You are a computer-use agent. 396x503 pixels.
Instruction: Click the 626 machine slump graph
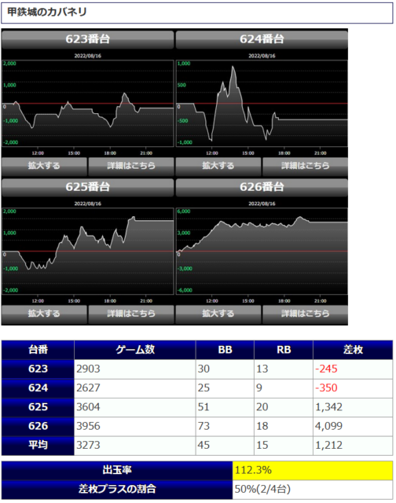click(262, 251)
